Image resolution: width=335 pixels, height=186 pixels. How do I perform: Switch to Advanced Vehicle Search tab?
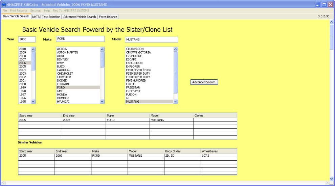point(80,17)
